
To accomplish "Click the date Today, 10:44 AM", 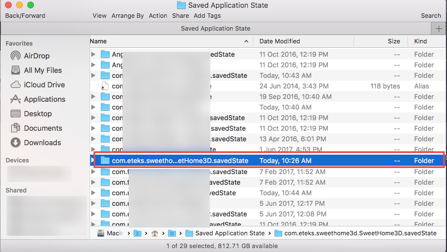I will point(286,193).
